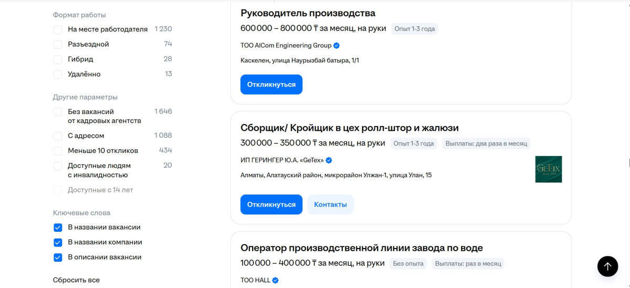
Task: Tick the "Разъездной" work format checkbox
Action: click(58, 45)
